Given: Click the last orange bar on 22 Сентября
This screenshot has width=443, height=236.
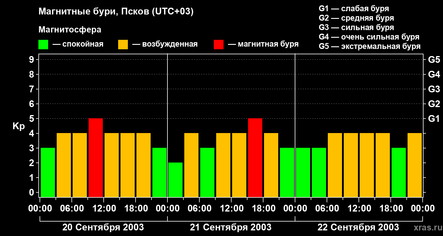Looking at the screenshot, I should [x=415, y=165].
